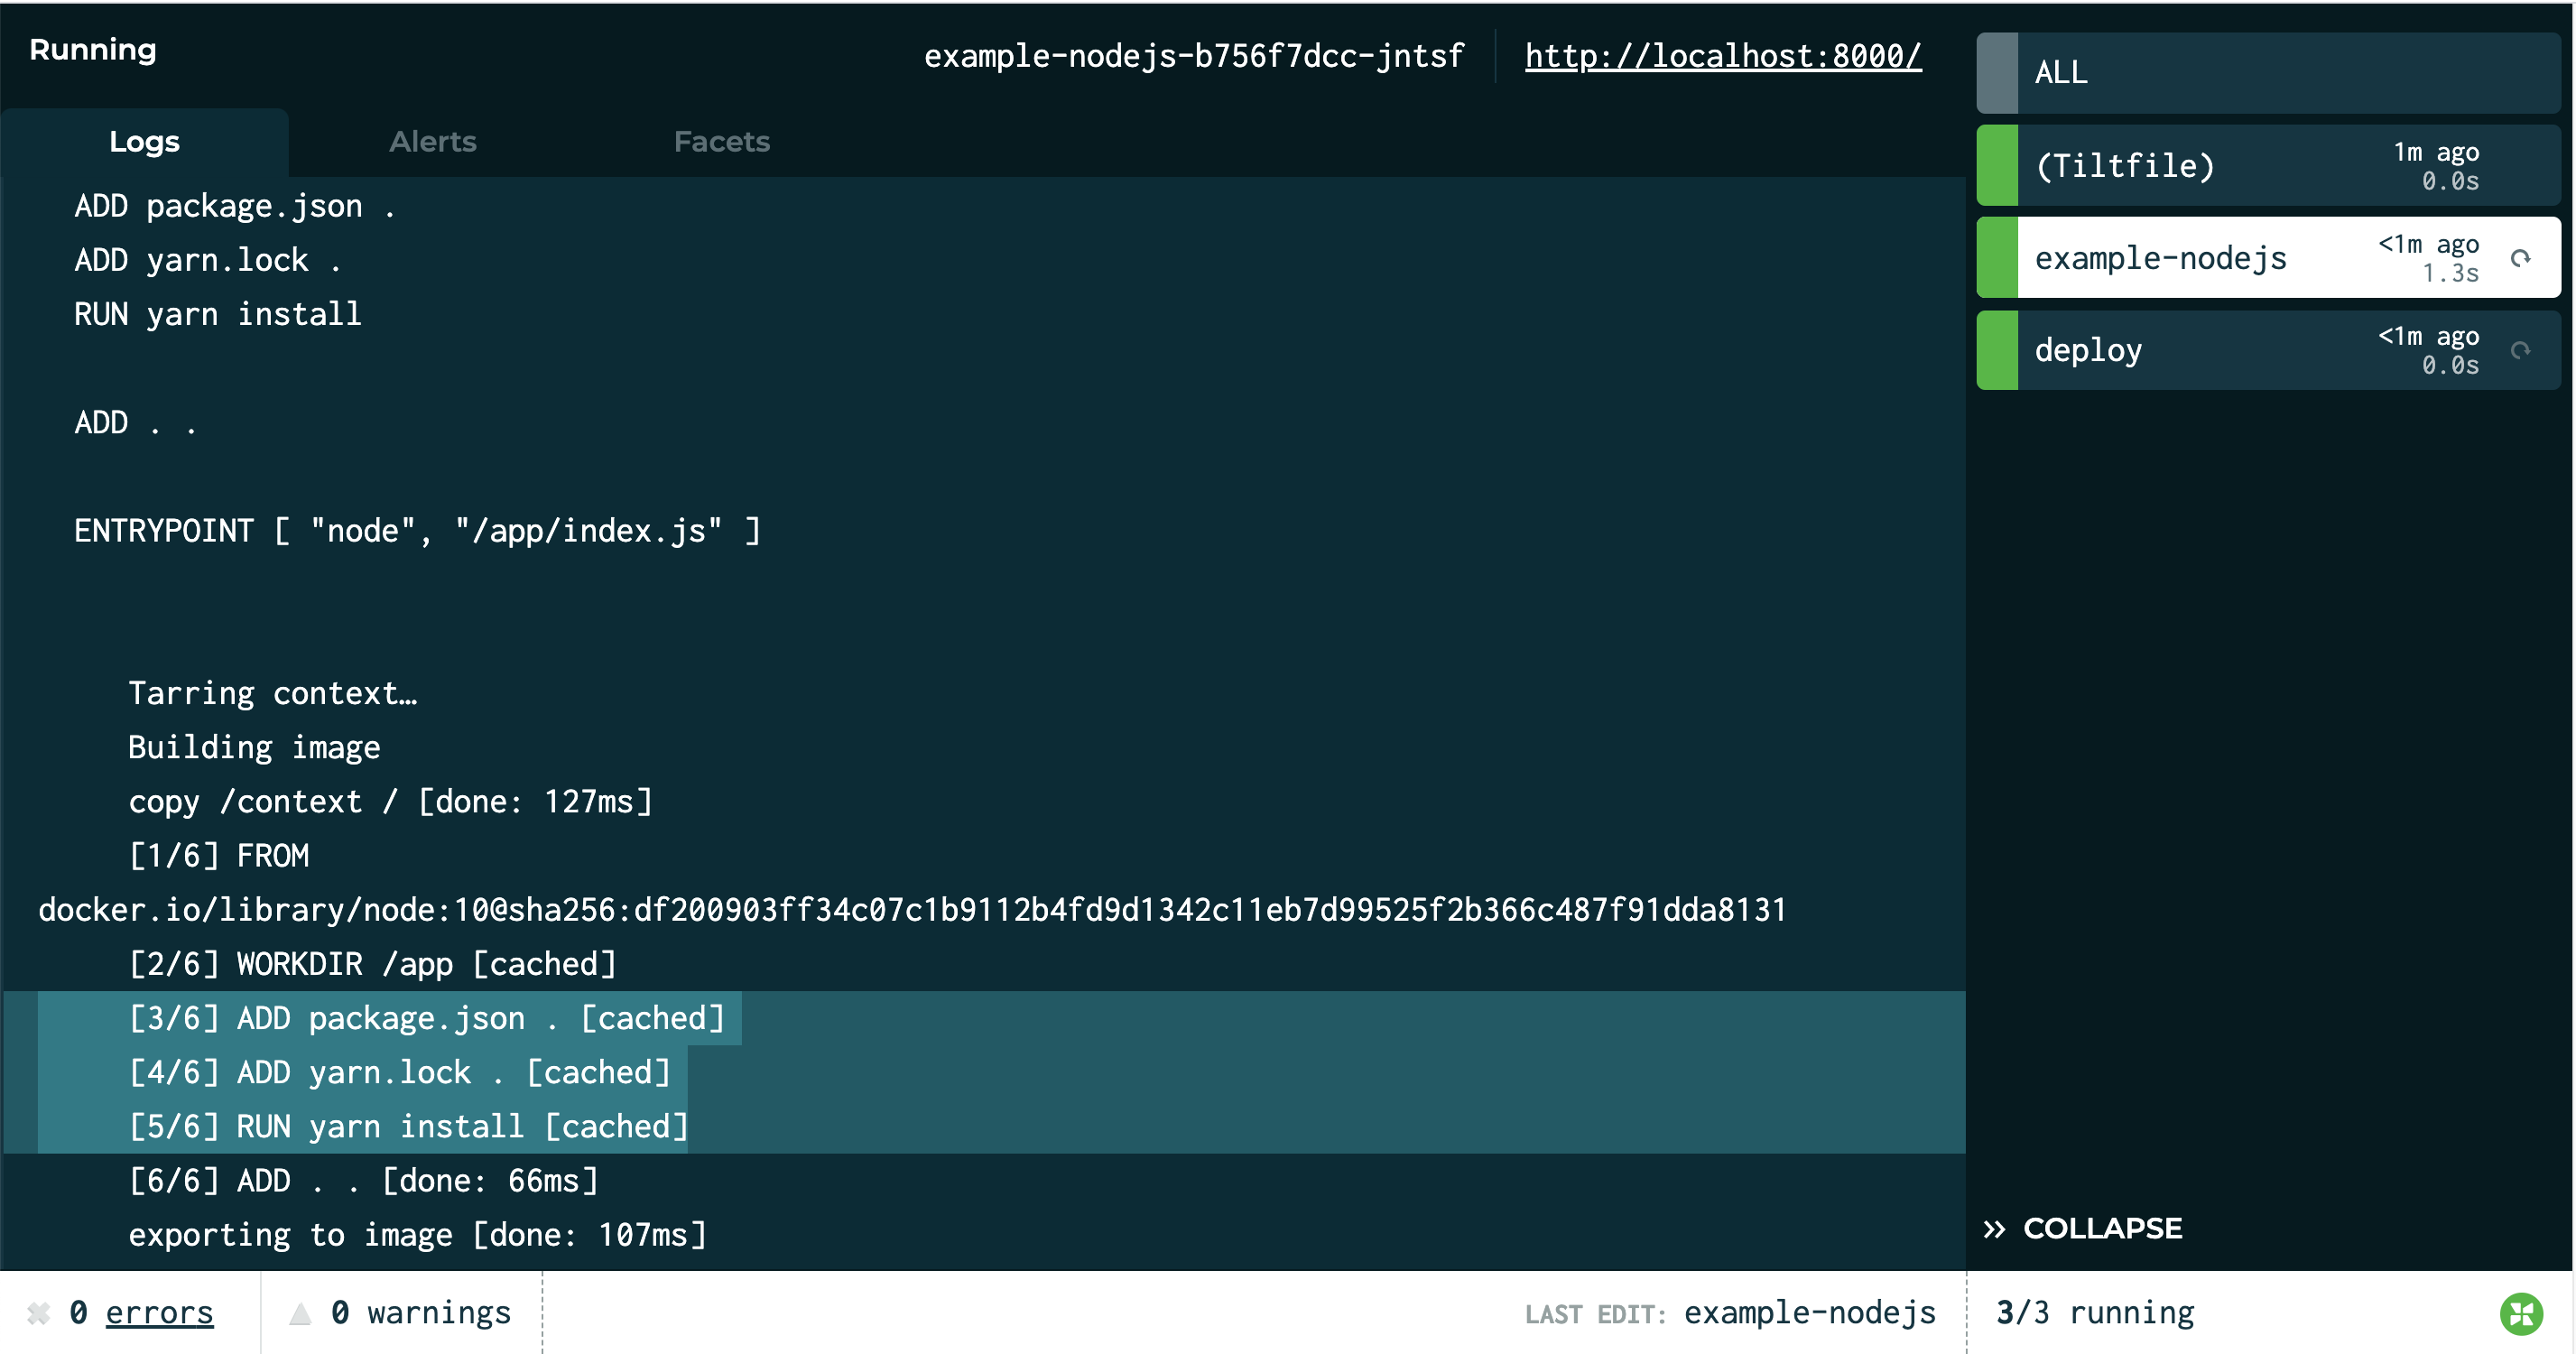Click the deploy resource refresh icon

tap(2519, 350)
